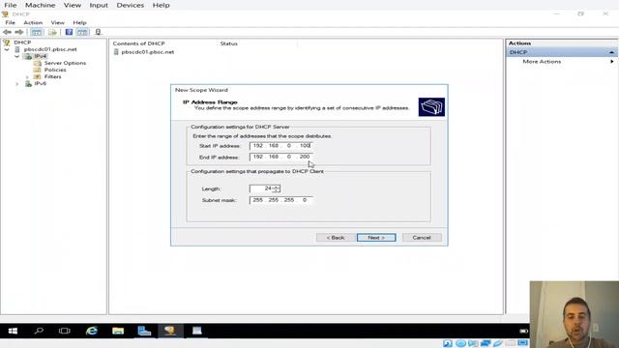Screen dimensions: 619x348
Task: Open File Explorer from taskbar
Action: [x=118, y=331]
